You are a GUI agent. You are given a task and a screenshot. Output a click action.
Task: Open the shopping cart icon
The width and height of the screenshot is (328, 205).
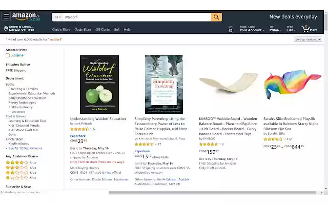pyautogui.click(x=309, y=29)
